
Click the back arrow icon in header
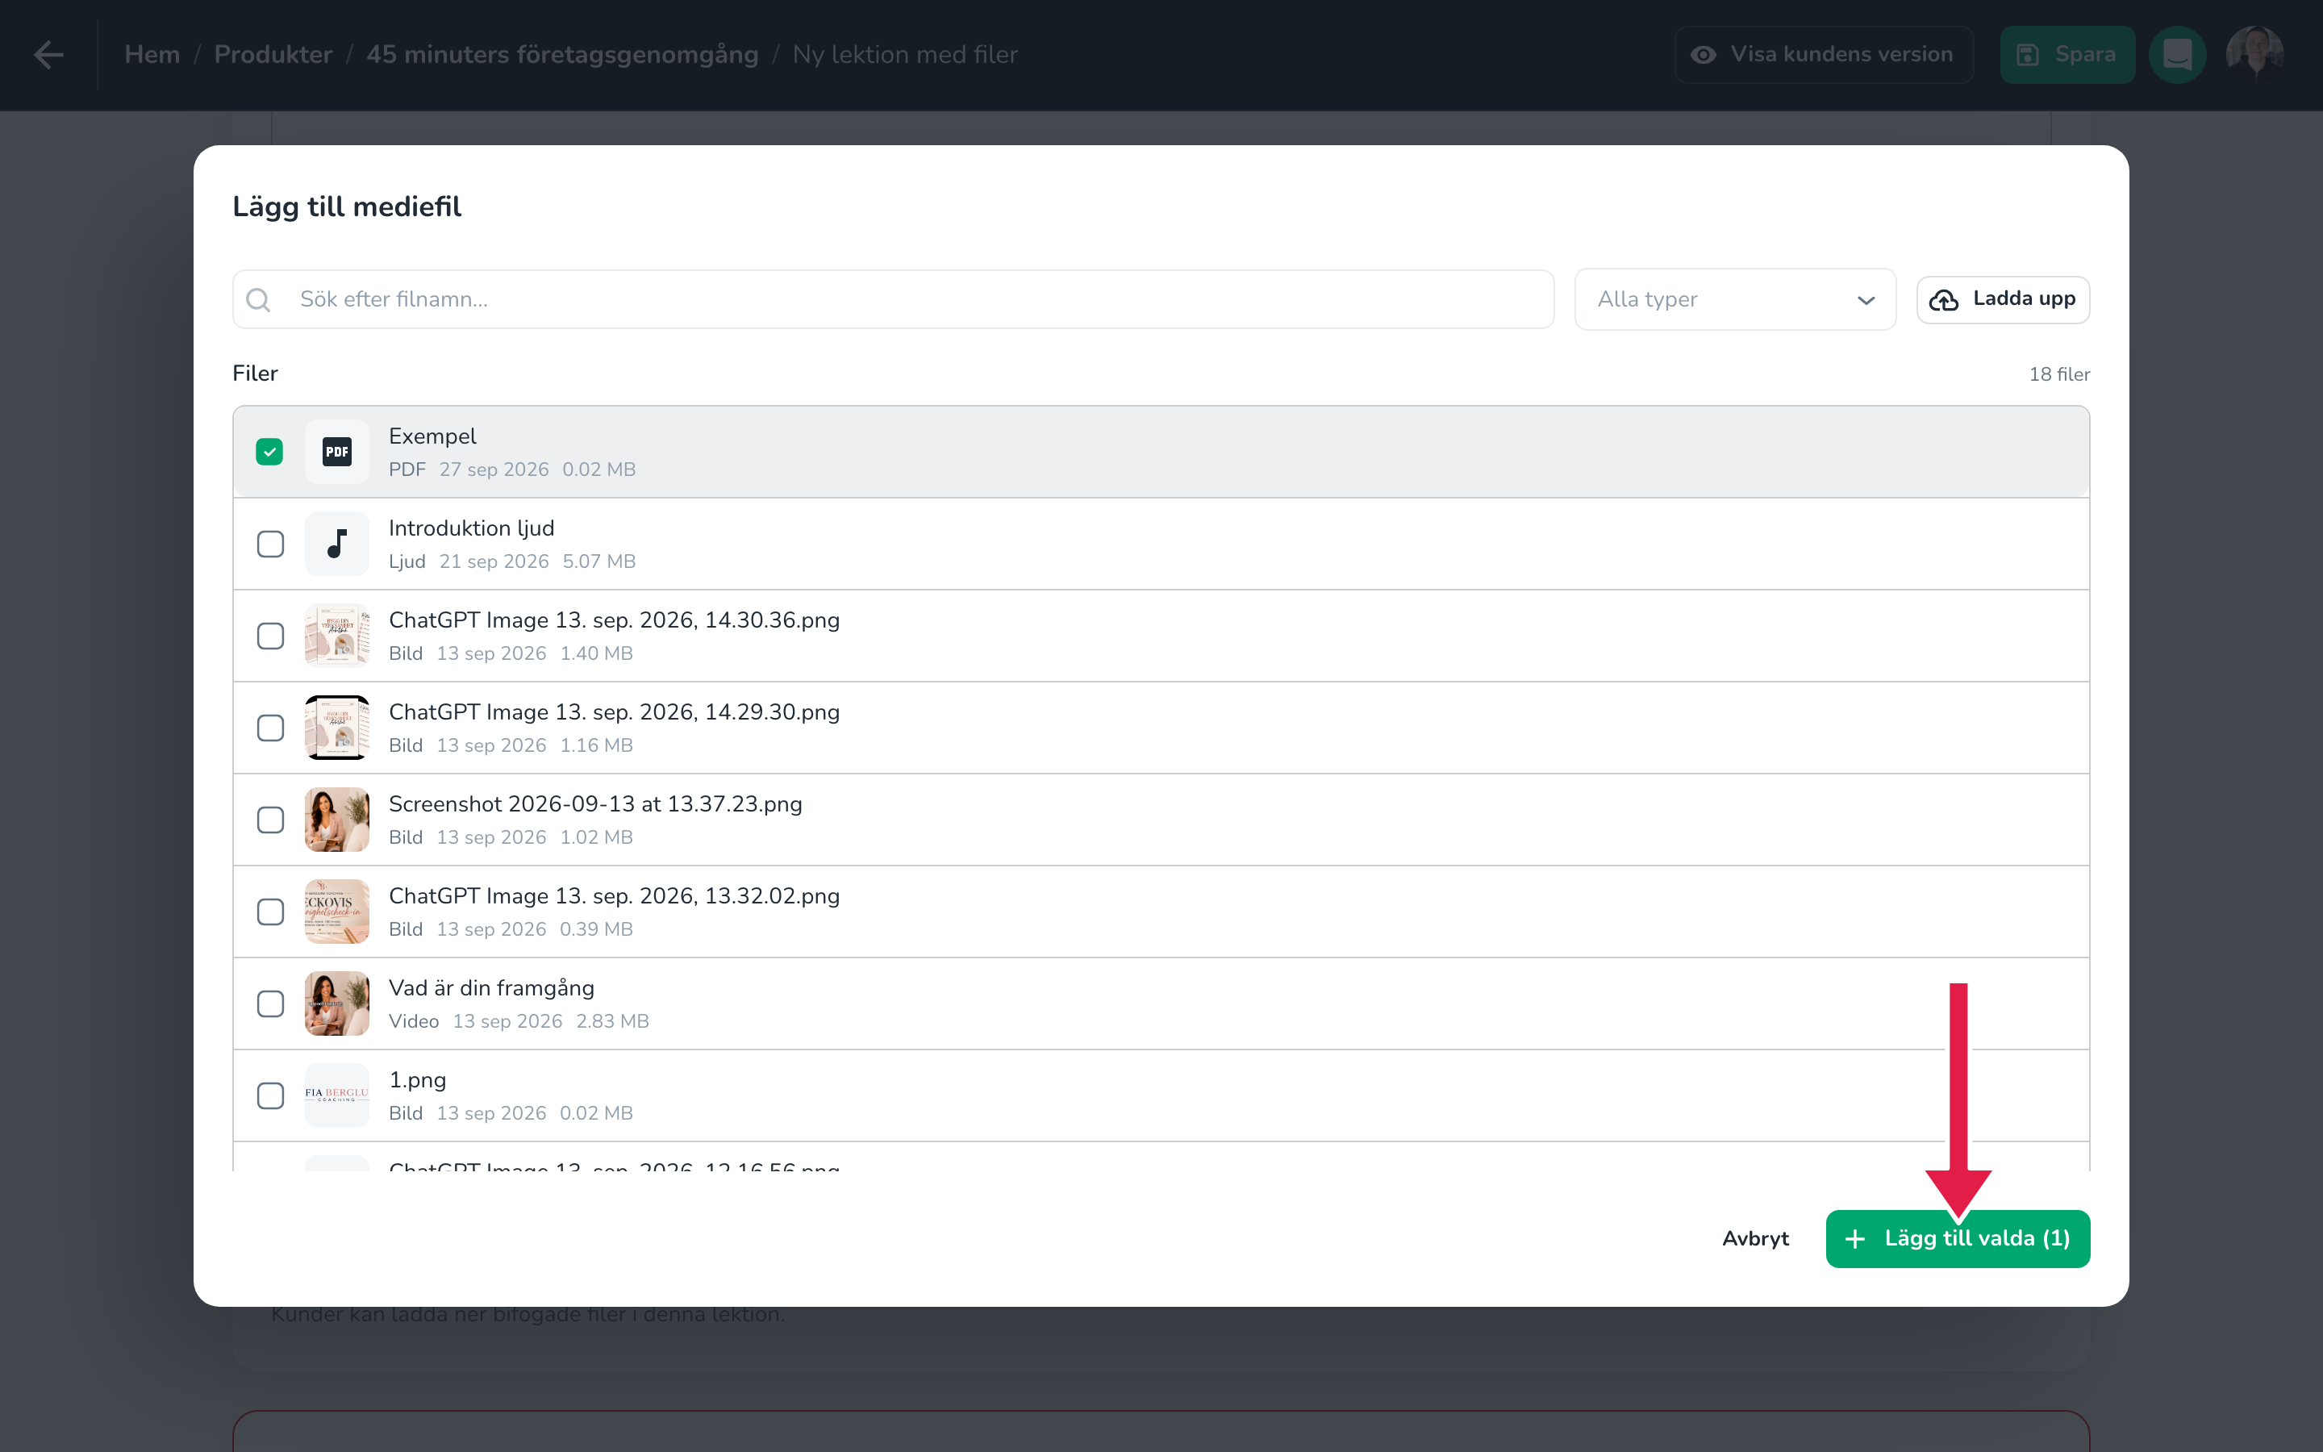(x=49, y=55)
